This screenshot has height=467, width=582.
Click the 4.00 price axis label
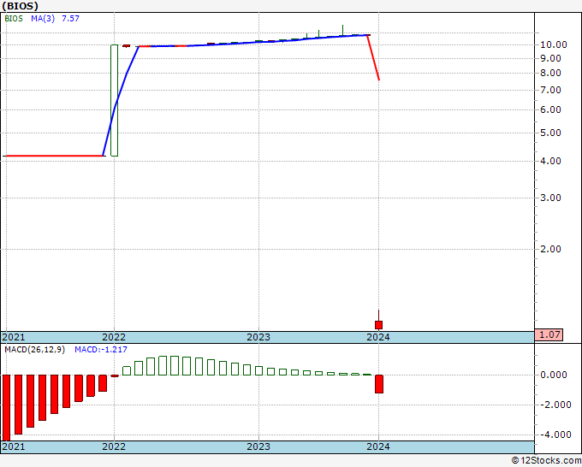click(550, 161)
